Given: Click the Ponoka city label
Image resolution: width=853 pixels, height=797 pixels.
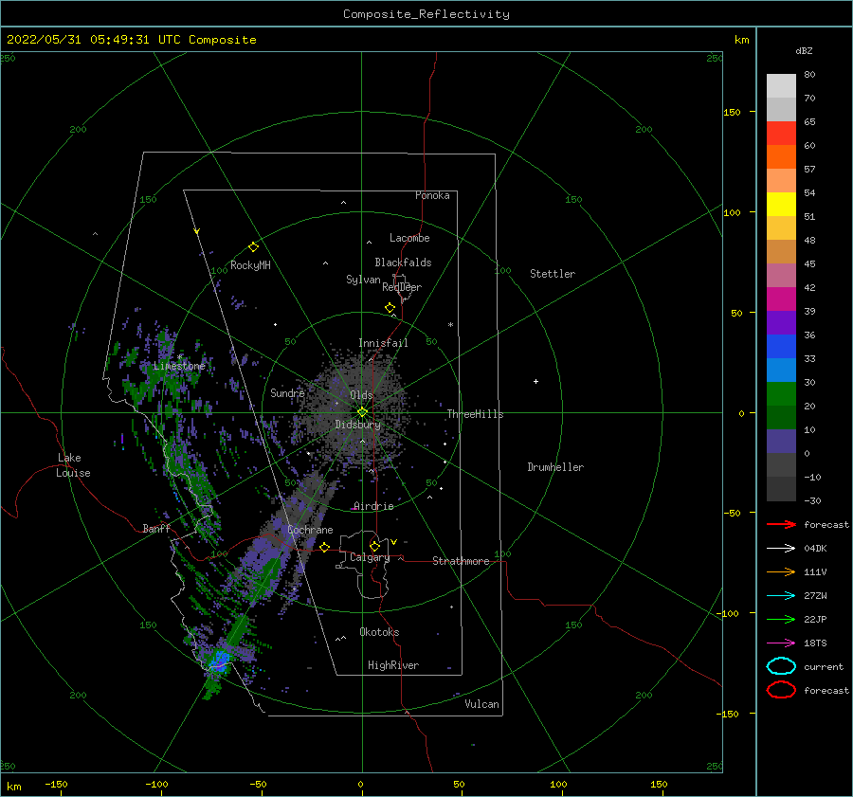Looking at the screenshot, I should pos(432,195).
